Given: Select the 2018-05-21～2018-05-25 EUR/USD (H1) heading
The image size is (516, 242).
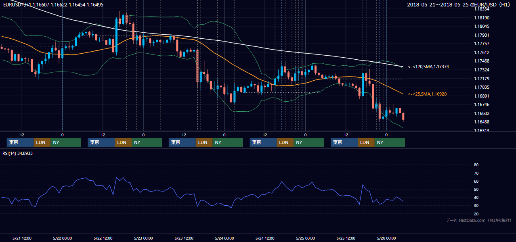Looking at the screenshot, I should tap(459, 4).
